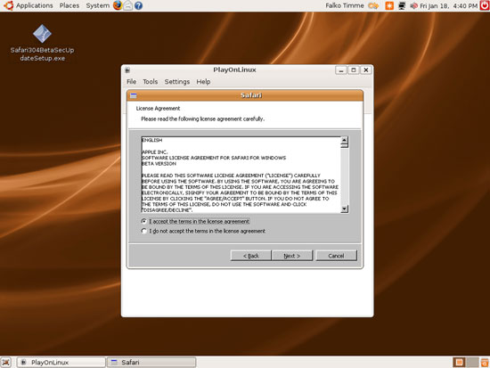This screenshot has height=368, width=490.
Task: Click the clock showing Fri Jan 18, 4:40 PM
Action: 449,6
